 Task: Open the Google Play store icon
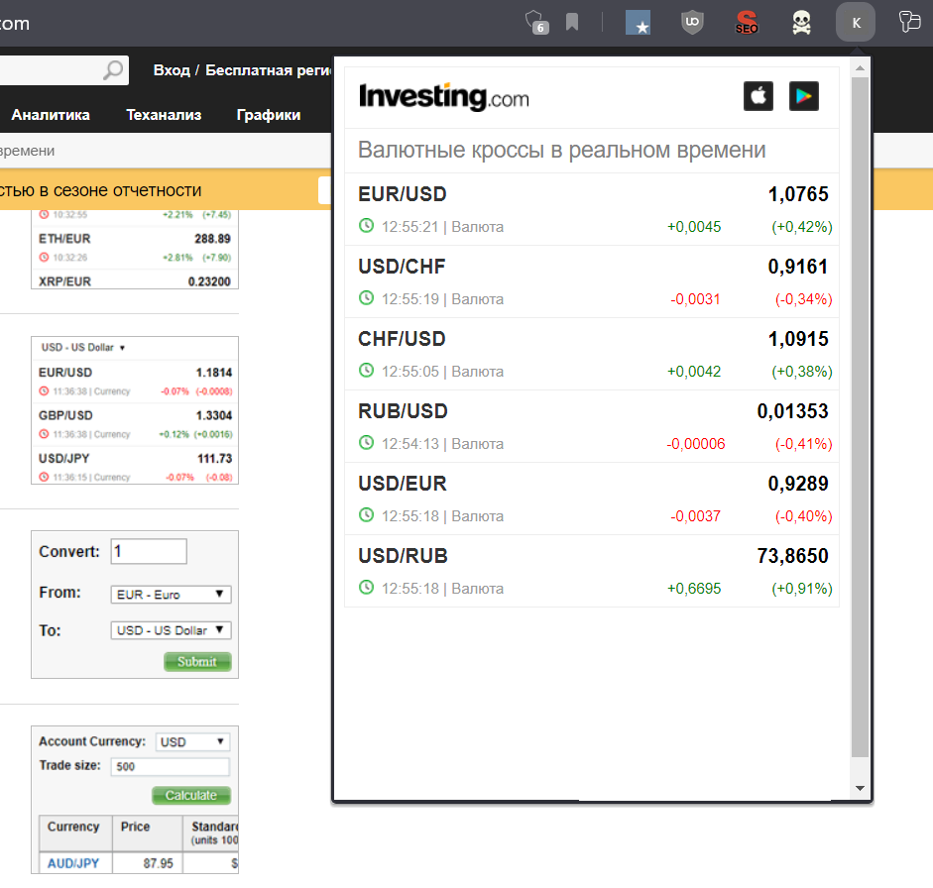tap(804, 96)
